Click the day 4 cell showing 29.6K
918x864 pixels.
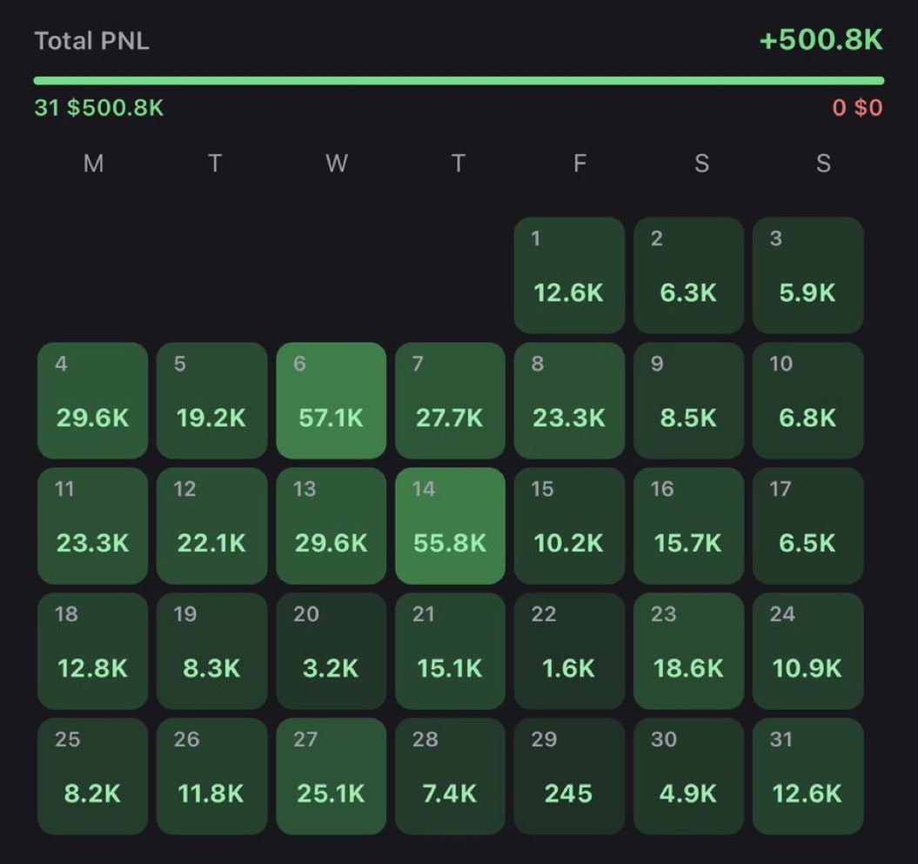point(92,400)
